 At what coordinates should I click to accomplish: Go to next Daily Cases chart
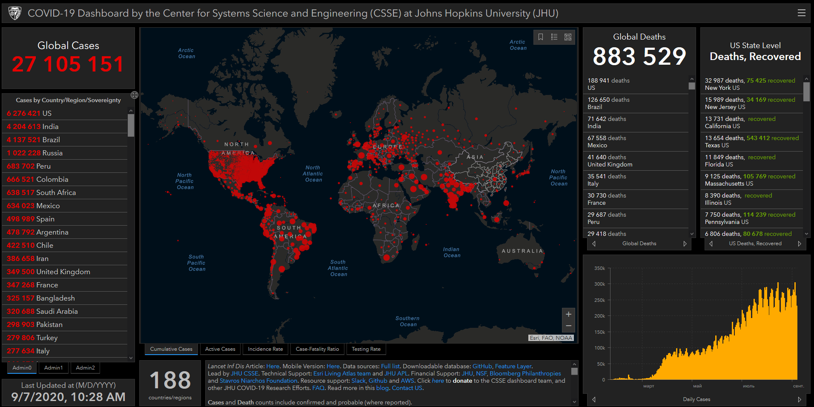click(800, 399)
